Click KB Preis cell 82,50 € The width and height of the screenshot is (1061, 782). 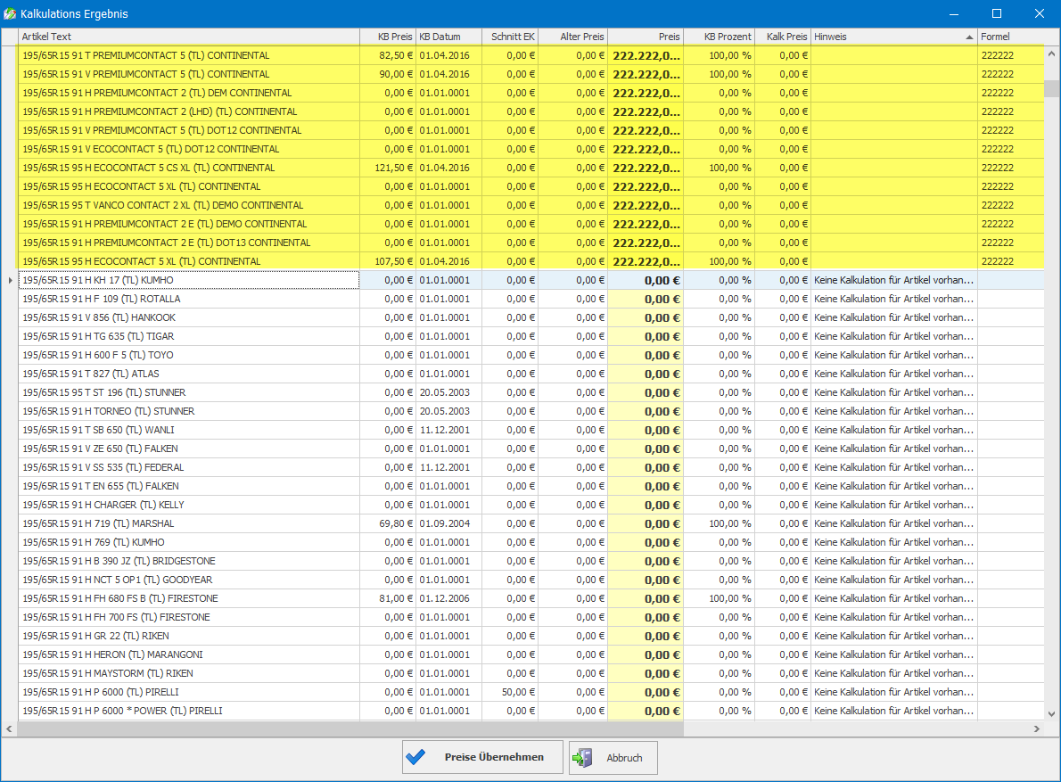pyautogui.click(x=388, y=55)
